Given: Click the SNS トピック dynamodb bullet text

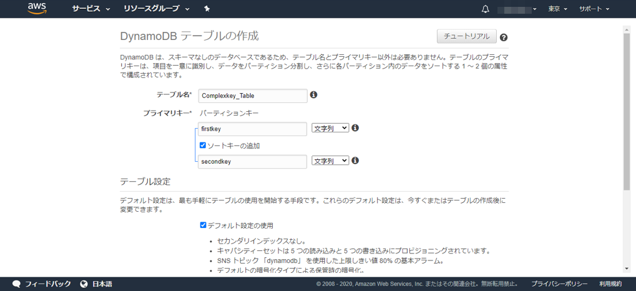Looking at the screenshot, I should pos(330,260).
